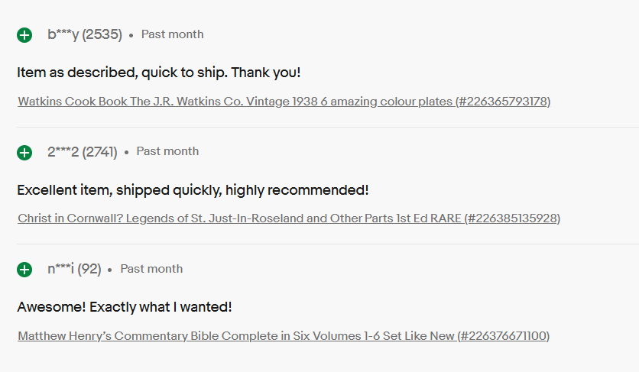Click the green plus icon beside 2***2
Image resolution: width=639 pixels, height=372 pixels.
(24, 153)
